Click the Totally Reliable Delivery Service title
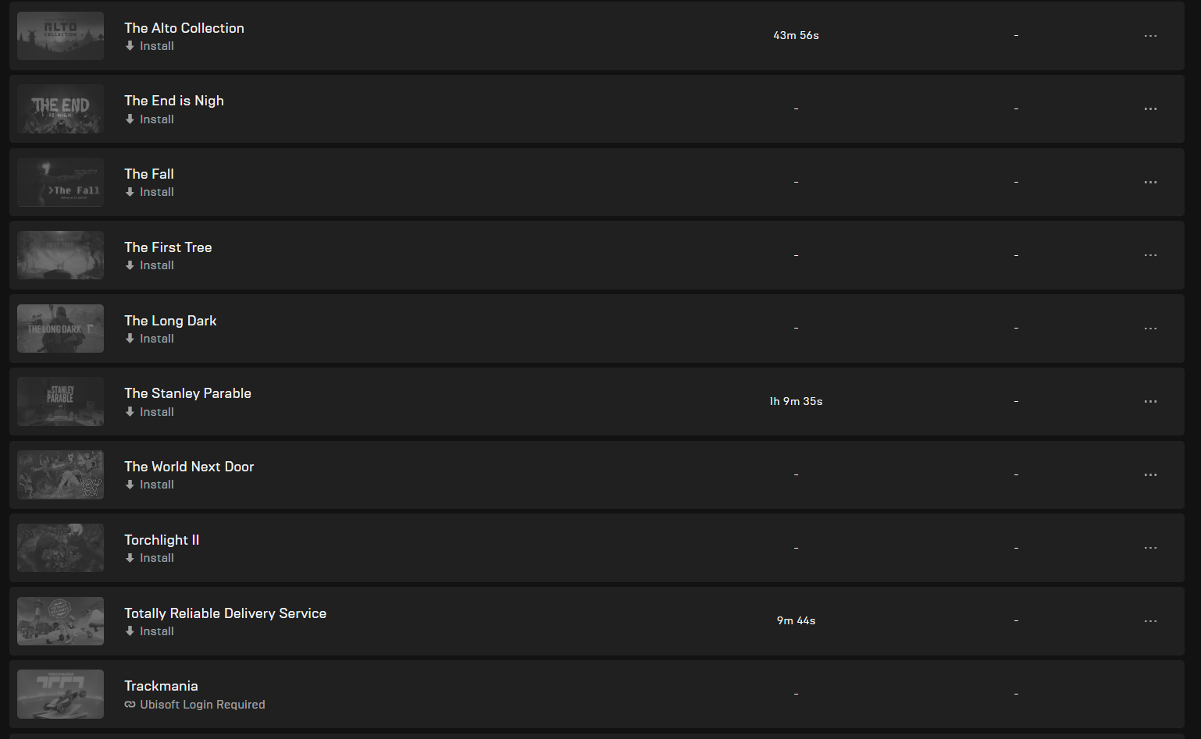This screenshot has width=1201, height=739. tap(225, 613)
